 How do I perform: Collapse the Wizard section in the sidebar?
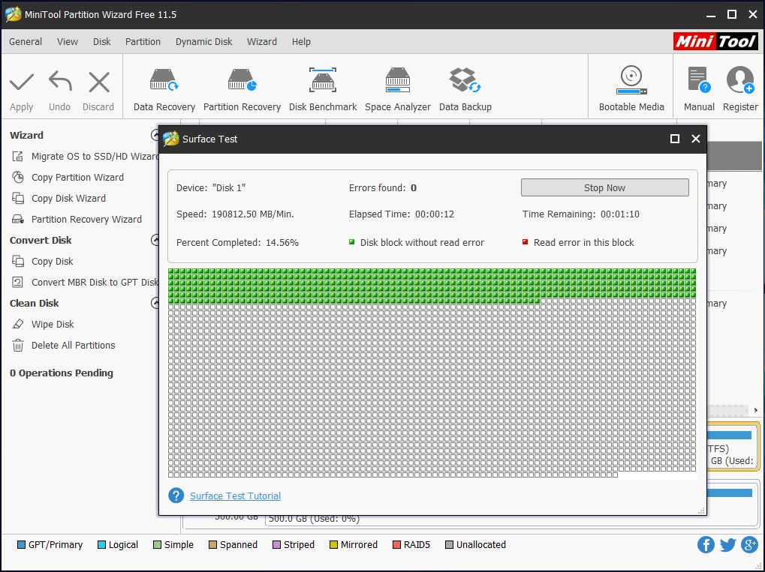tap(155, 136)
